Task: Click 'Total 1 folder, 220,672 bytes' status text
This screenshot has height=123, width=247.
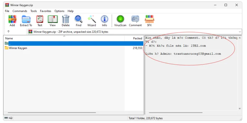Action: (x=146, y=118)
